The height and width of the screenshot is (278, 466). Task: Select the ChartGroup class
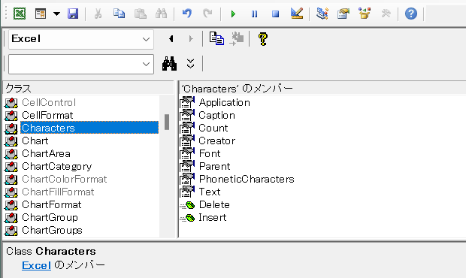point(50,217)
